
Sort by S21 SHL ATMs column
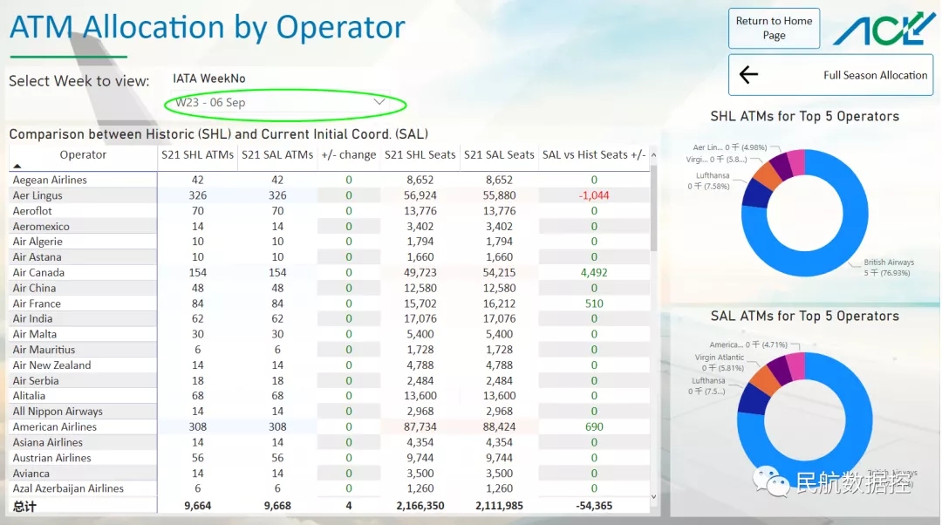pyautogui.click(x=197, y=154)
